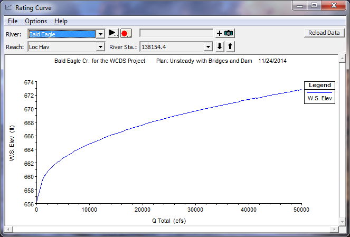The height and width of the screenshot is (237, 350).
Task: Open the Help menu
Action: 61,21
